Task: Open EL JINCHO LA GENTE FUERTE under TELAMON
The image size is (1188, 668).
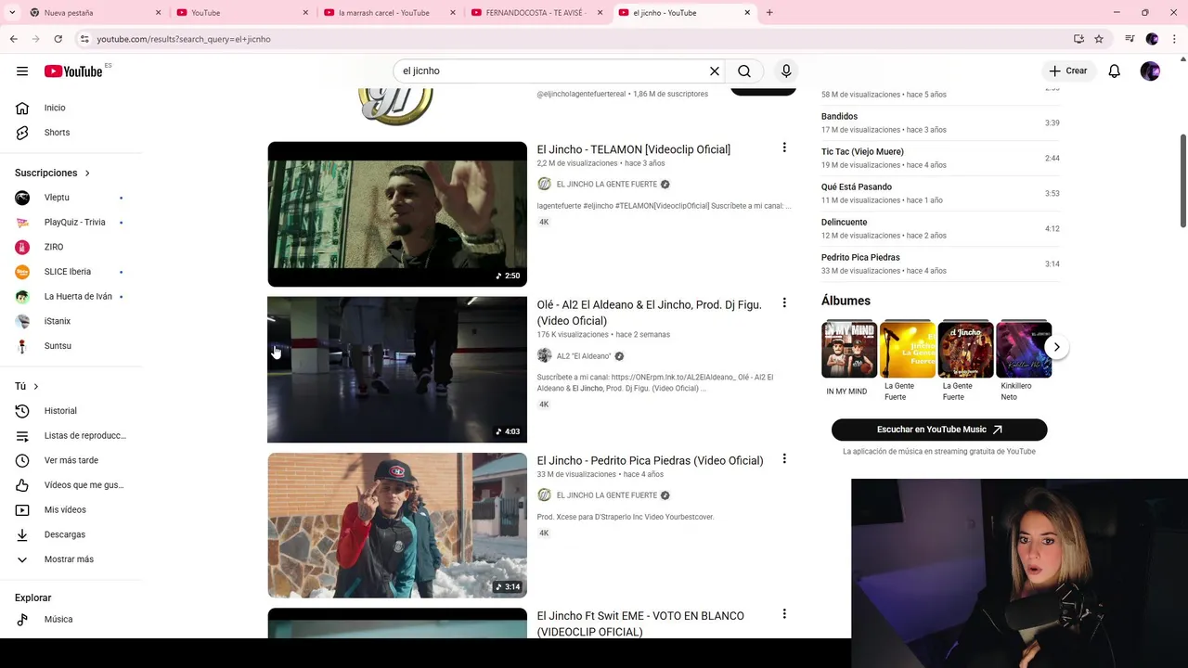Action: point(606,185)
